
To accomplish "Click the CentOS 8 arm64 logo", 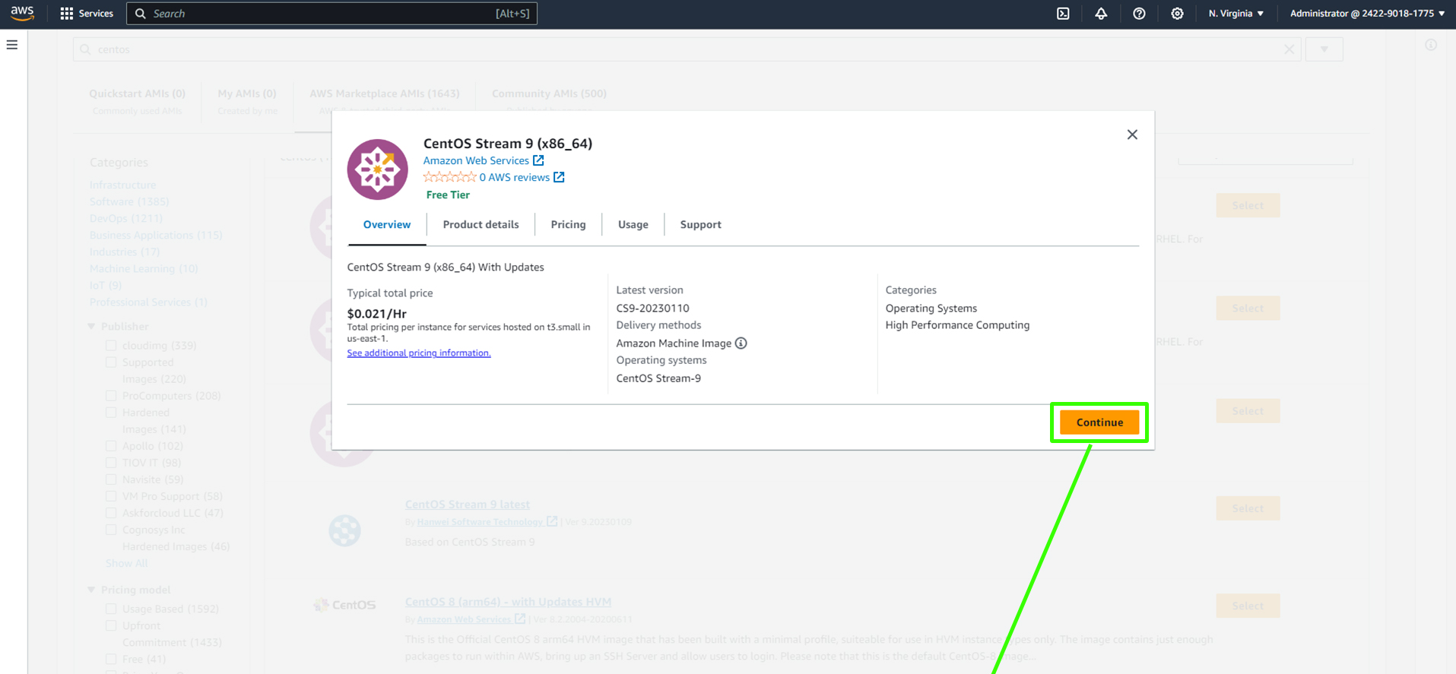I will pos(344,605).
